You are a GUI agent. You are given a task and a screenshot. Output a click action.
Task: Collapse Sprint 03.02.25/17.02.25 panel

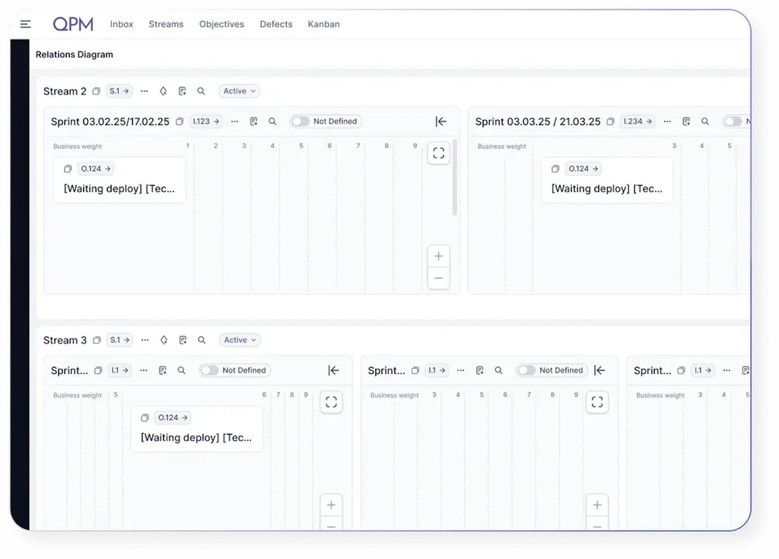[x=441, y=121]
